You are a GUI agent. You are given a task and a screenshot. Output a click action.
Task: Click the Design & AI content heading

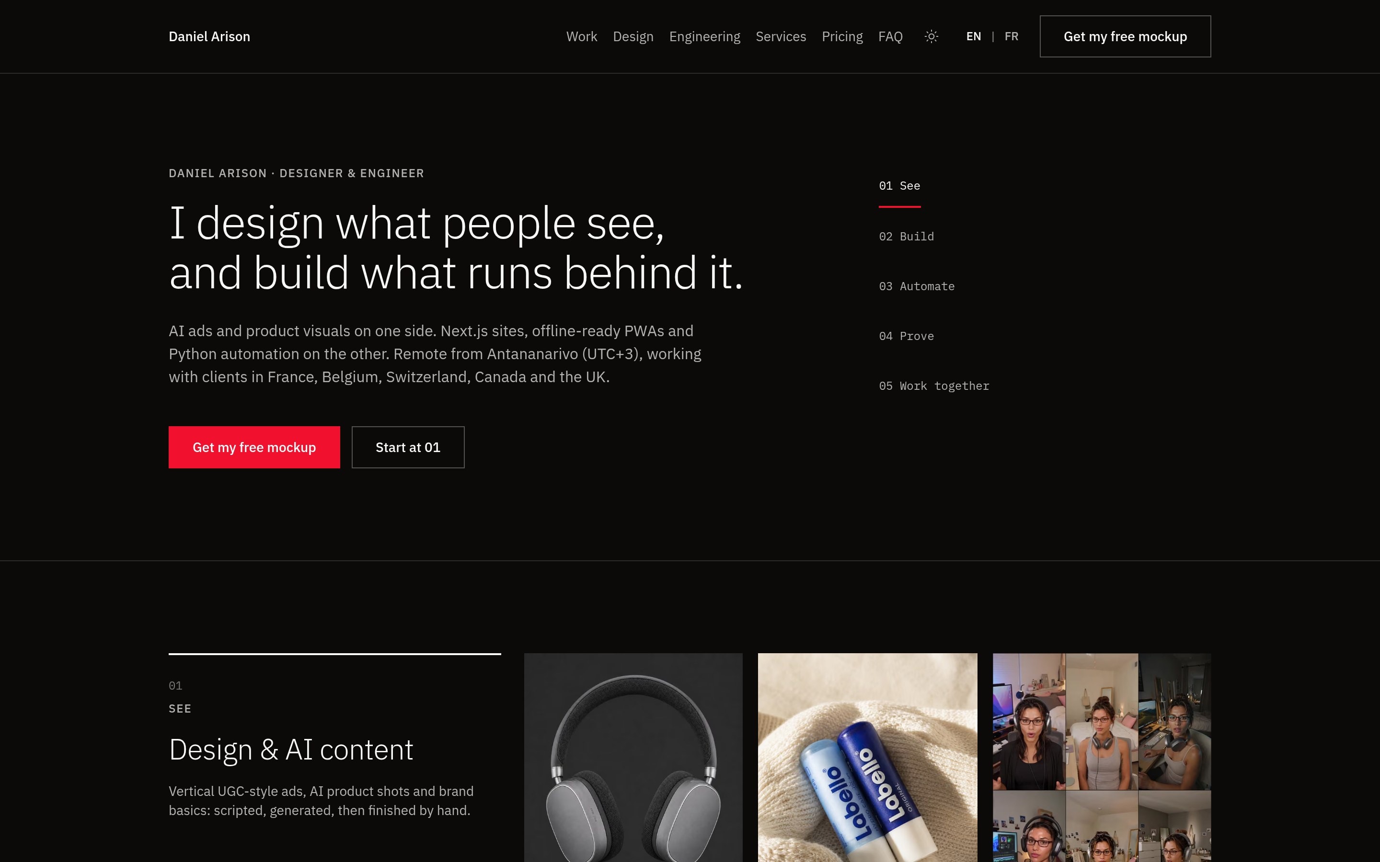(291, 749)
